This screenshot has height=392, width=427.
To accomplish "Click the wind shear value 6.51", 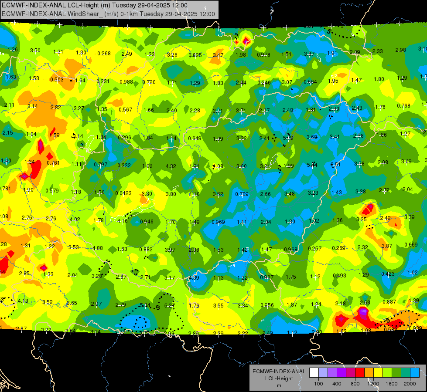I will [x=335, y=164].
